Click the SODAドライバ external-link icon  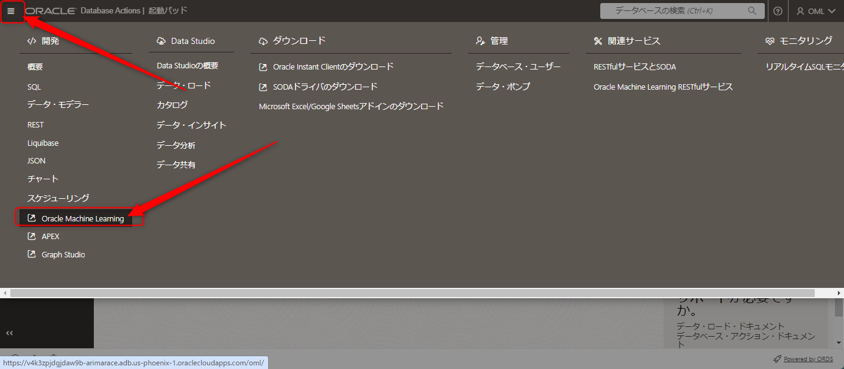[x=263, y=87]
